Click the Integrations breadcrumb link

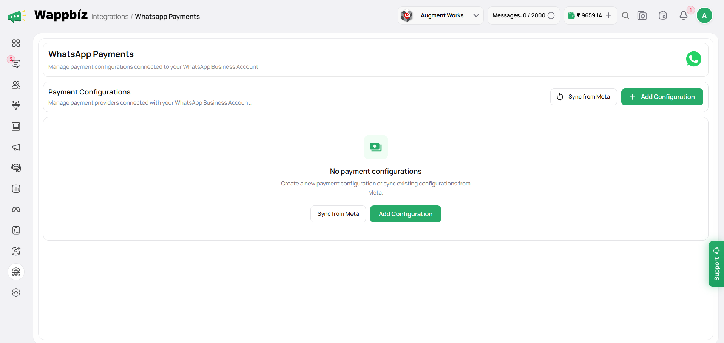click(x=110, y=17)
